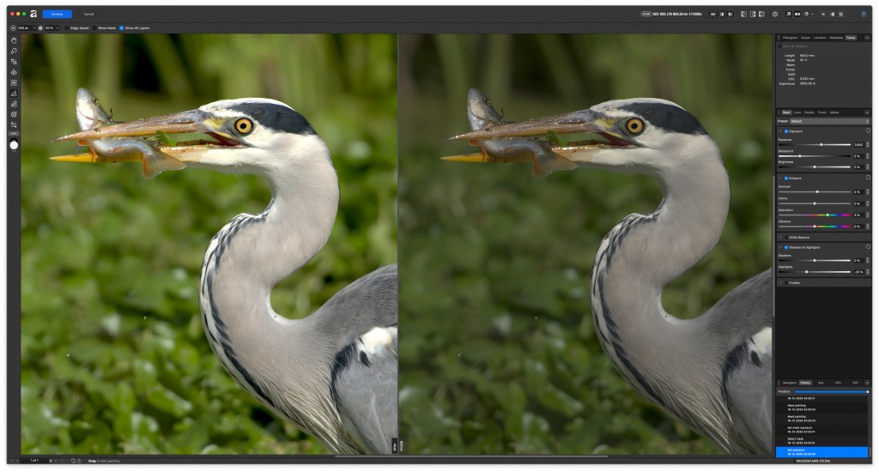Collapse the Shadows & Highlights section arrow
Screen dimensions: 879x472
coord(780,247)
